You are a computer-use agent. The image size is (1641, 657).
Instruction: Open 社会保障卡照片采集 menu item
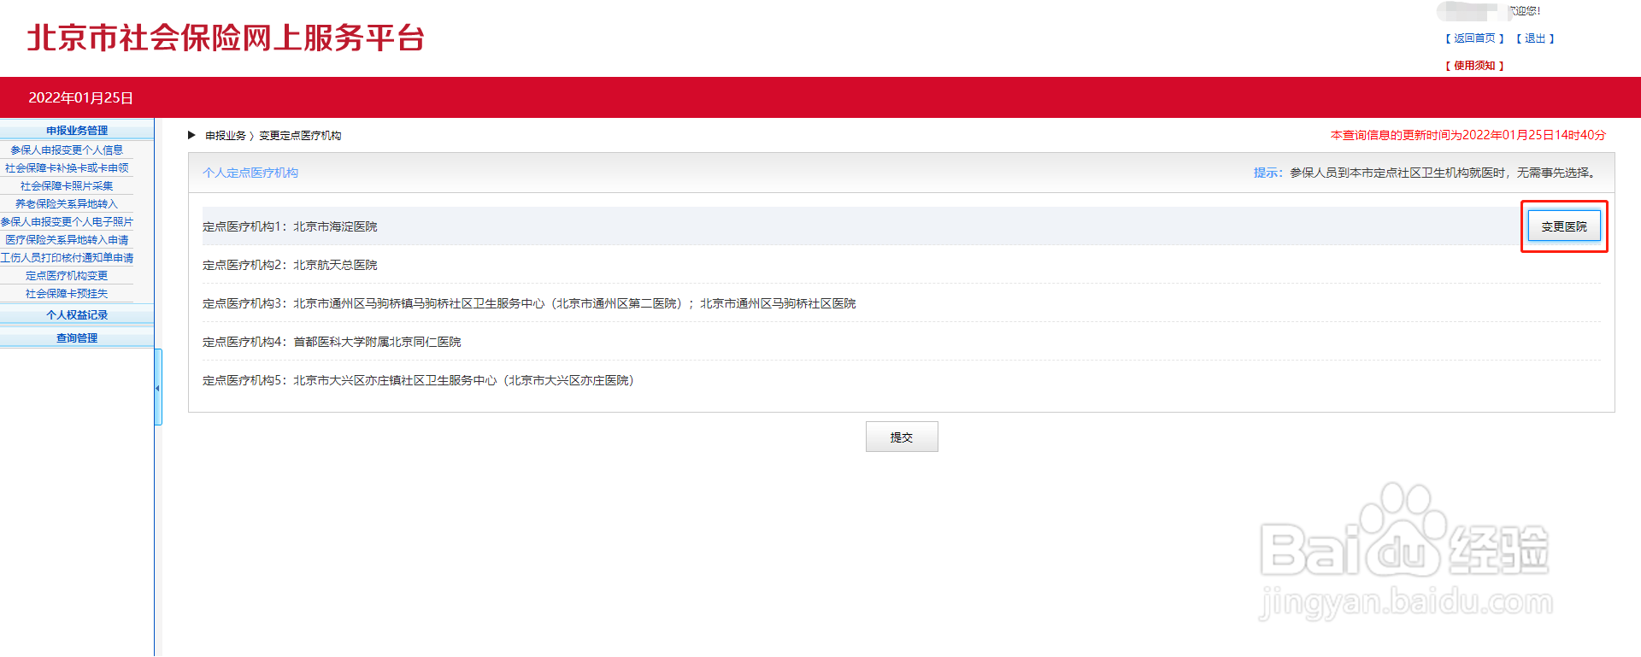(x=67, y=185)
